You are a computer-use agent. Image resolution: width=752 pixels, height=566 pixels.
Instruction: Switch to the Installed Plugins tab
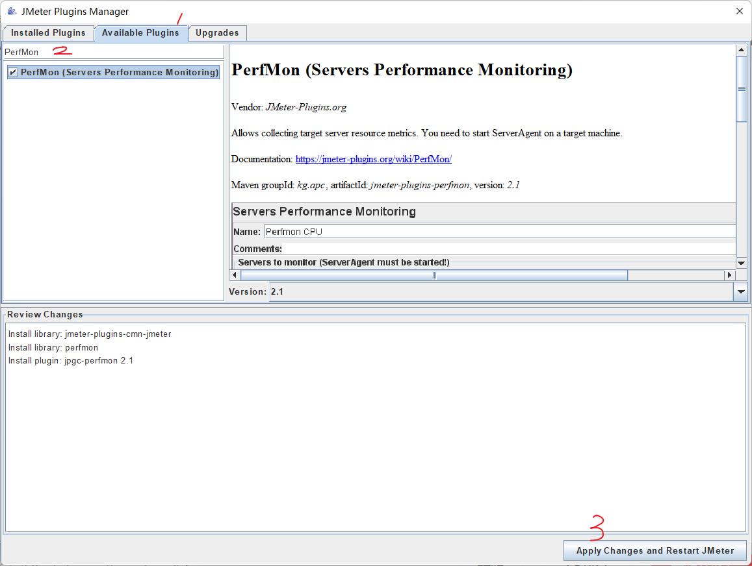pyautogui.click(x=48, y=33)
